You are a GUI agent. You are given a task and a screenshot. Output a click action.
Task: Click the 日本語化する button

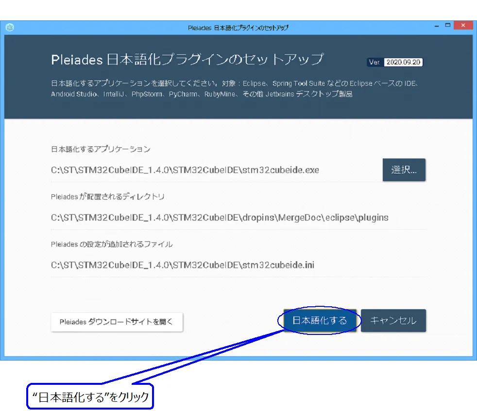tap(320, 320)
